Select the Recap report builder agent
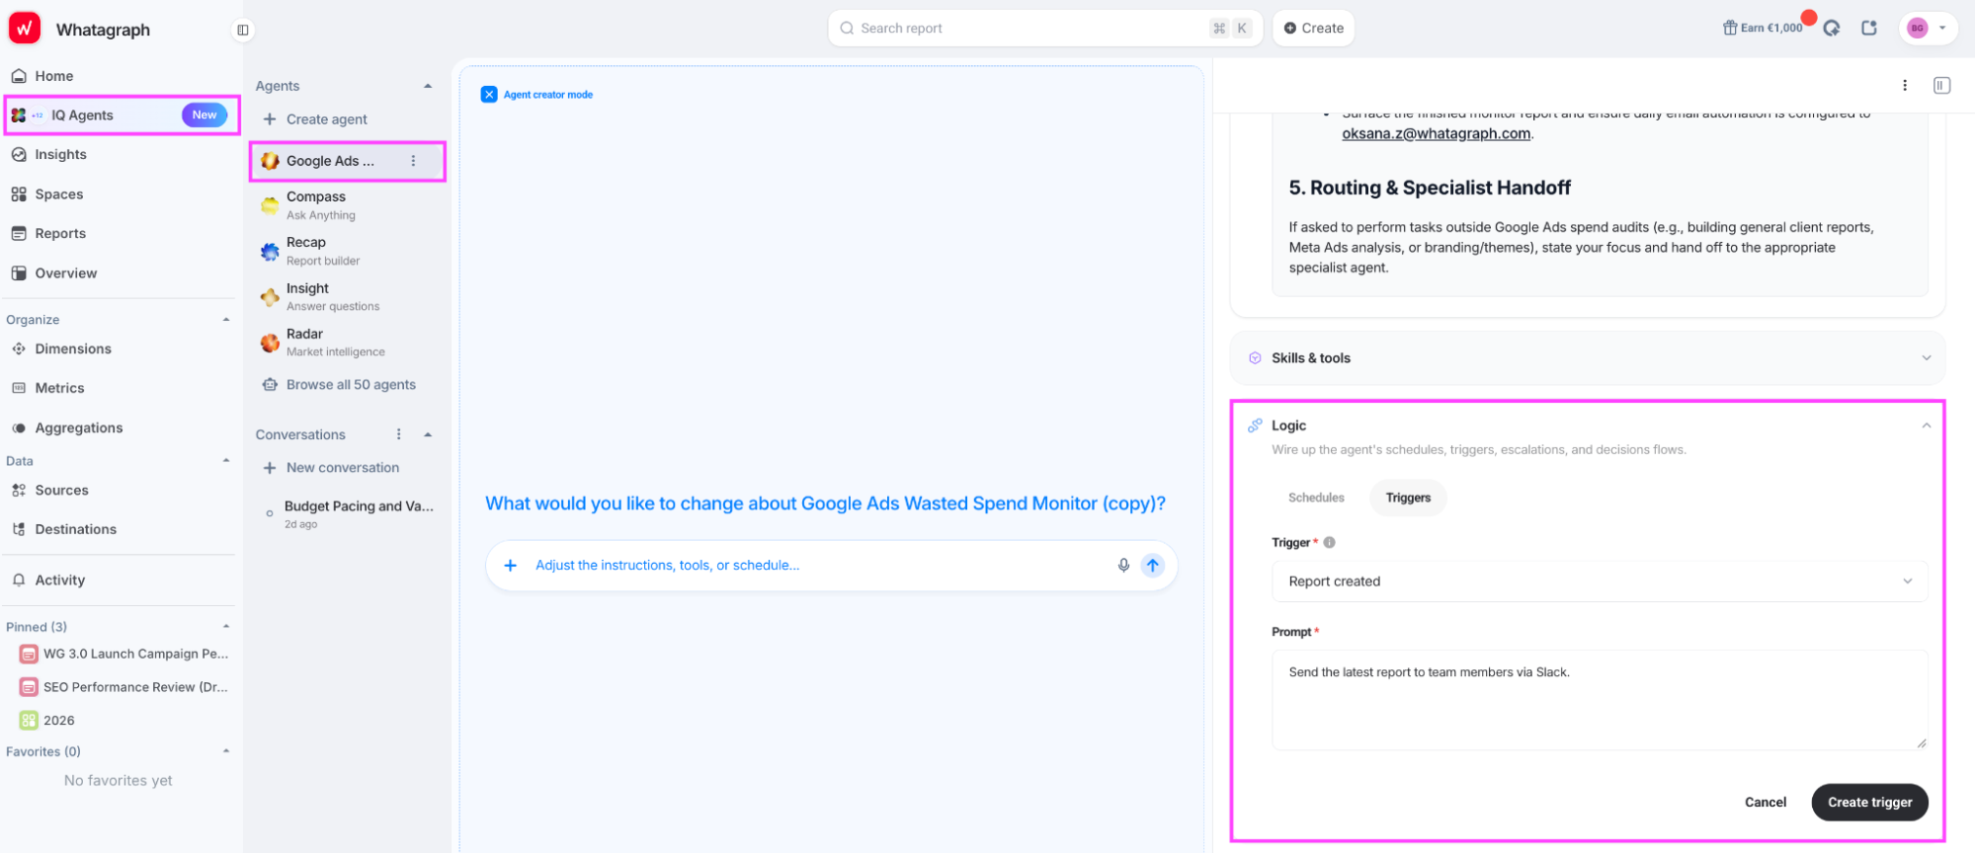 pos(347,251)
